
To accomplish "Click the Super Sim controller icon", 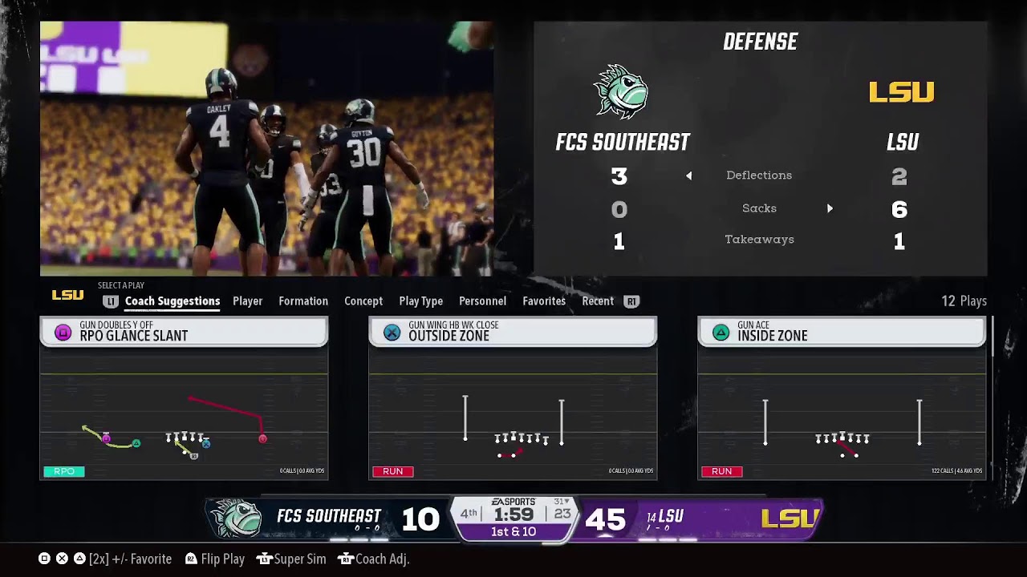I will (264, 559).
